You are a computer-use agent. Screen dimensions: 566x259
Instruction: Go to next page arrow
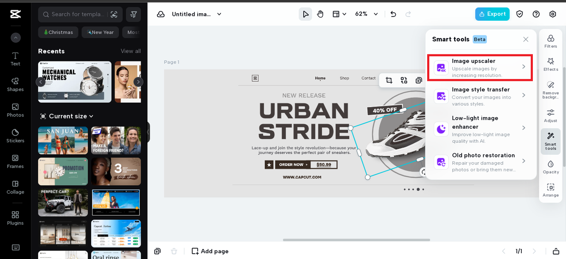tap(534, 251)
